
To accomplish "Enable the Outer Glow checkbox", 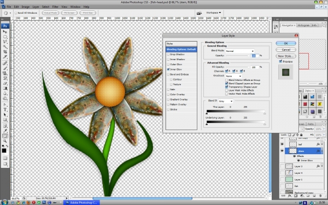I will tap(168, 65).
